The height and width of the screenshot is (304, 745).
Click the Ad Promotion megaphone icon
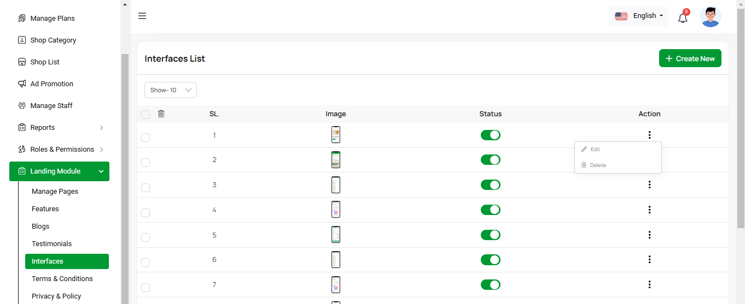[x=22, y=84]
